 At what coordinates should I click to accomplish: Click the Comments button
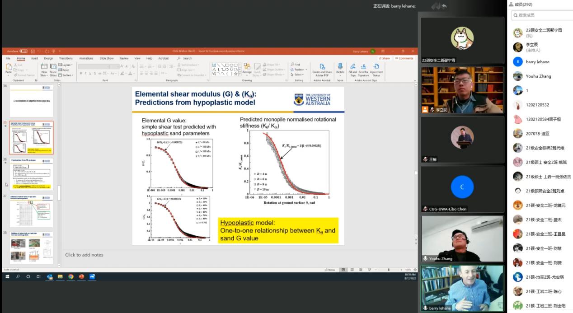pos(404,58)
